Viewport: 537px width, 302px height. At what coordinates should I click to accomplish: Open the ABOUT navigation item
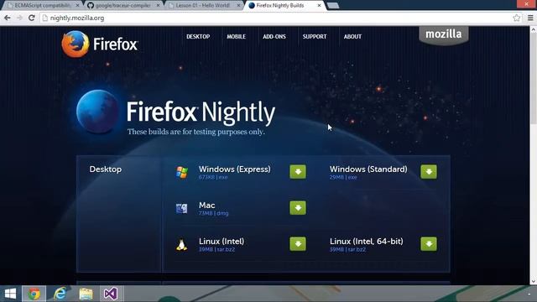352,37
